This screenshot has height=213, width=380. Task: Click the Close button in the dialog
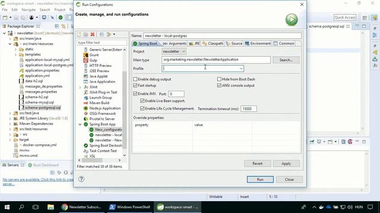289,179
